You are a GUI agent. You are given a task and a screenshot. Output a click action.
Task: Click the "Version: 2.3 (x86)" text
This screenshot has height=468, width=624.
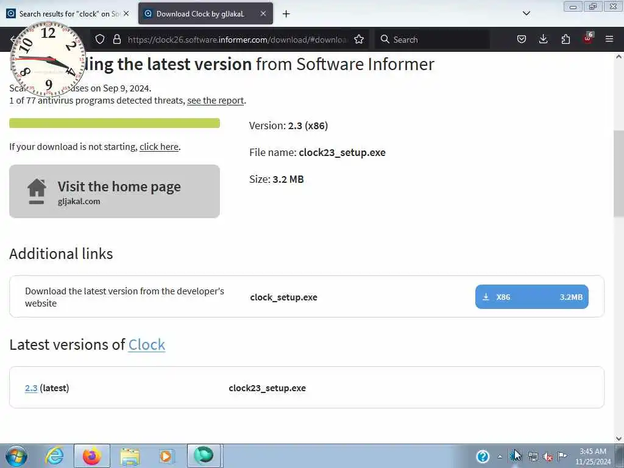288,126
